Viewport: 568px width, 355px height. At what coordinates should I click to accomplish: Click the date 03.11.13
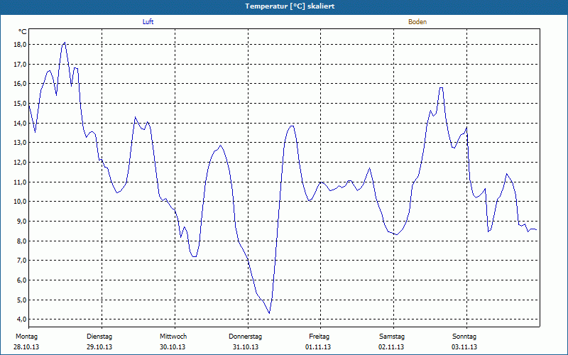[x=464, y=347]
